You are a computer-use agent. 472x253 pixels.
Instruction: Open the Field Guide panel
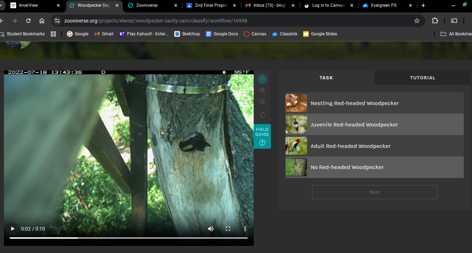click(x=262, y=136)
